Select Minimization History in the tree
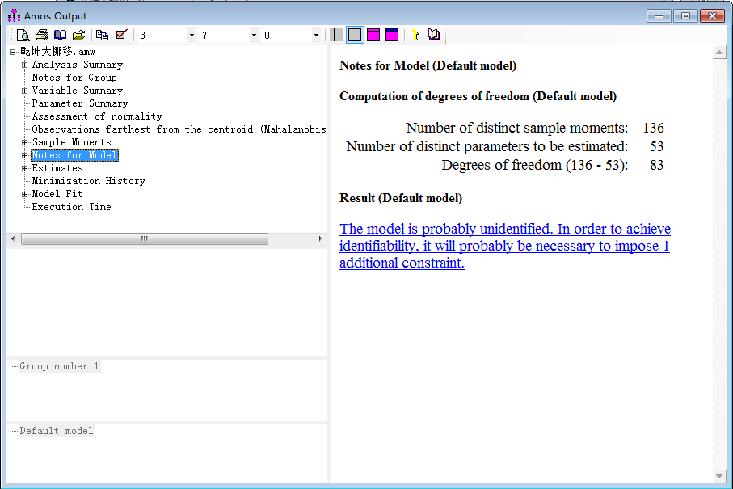This screenshot has height=489, width=733. click(88, 181)
